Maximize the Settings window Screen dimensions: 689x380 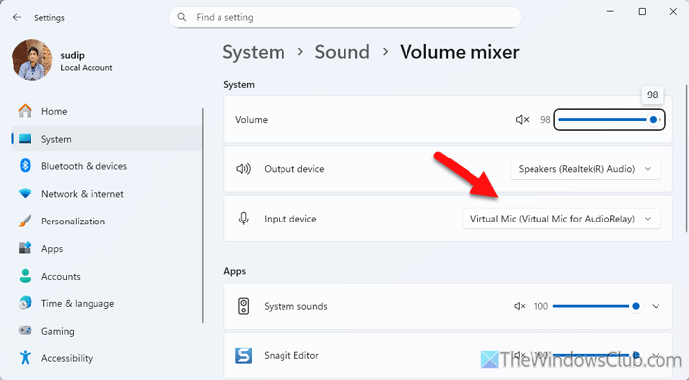click(642, 12)
